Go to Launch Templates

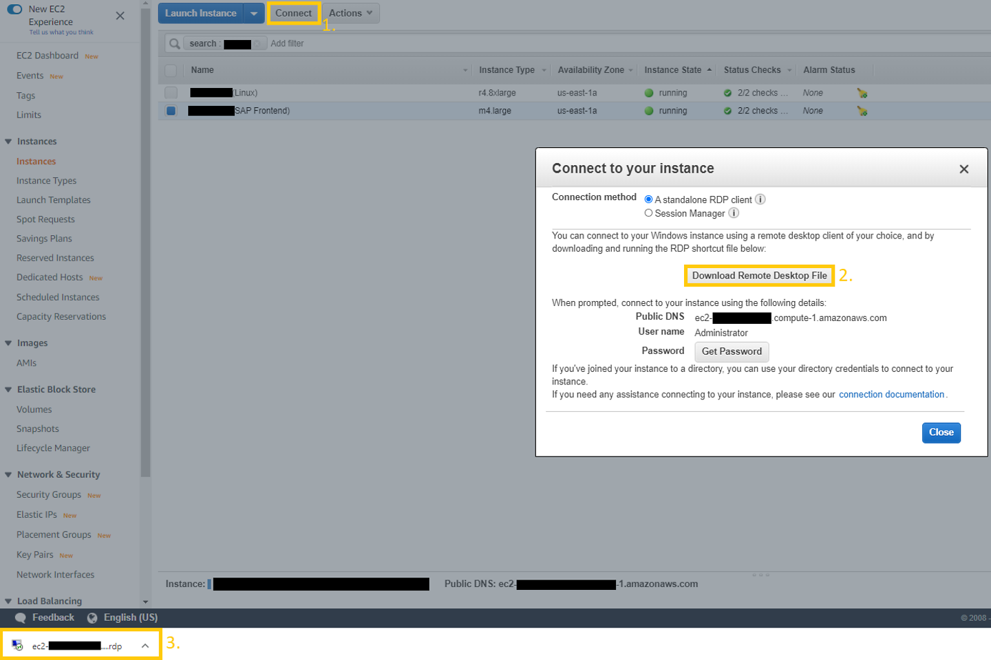point(54,200)
